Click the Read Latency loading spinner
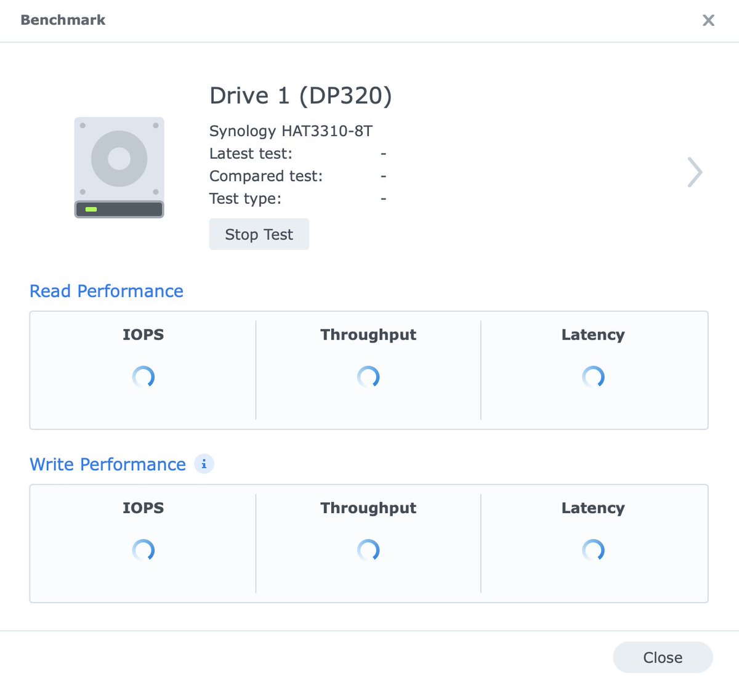739x682 pixels. [x=593, y=376]
